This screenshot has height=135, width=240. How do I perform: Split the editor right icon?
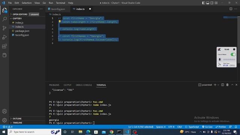231,9
